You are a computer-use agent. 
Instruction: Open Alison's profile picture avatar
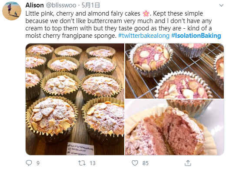click(12, 11)
